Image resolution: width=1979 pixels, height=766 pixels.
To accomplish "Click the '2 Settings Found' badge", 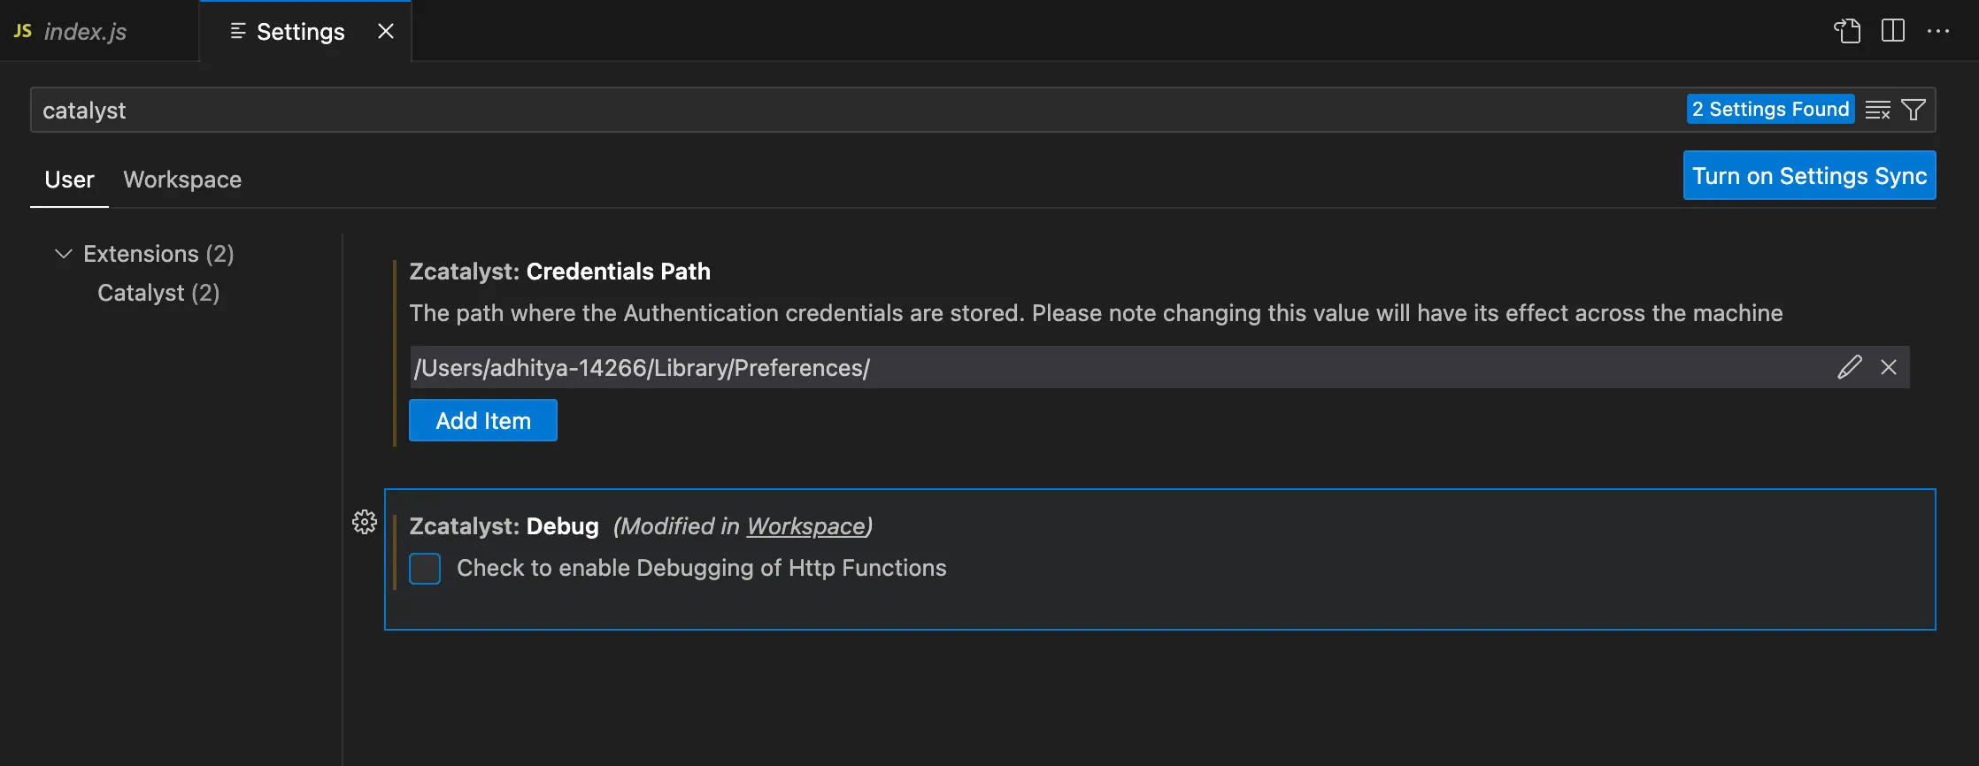I will (1770, 109).
